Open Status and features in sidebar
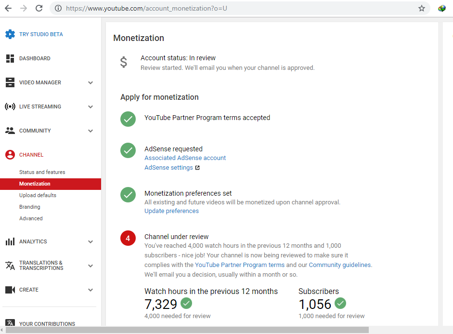The width and height of the screenshot is (453, 334). (x=42, y=172)
